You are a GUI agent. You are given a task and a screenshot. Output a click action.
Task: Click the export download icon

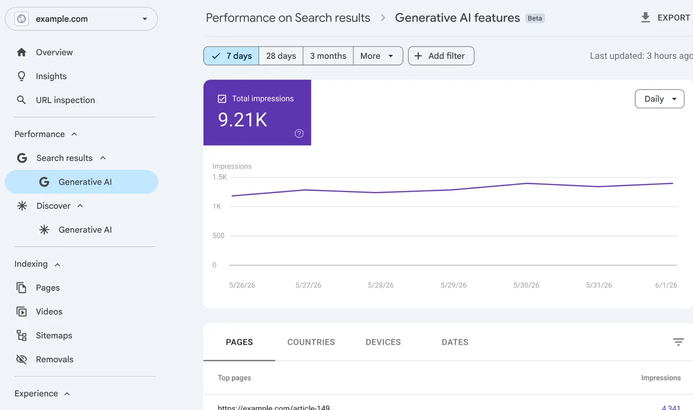click(646, 18)
